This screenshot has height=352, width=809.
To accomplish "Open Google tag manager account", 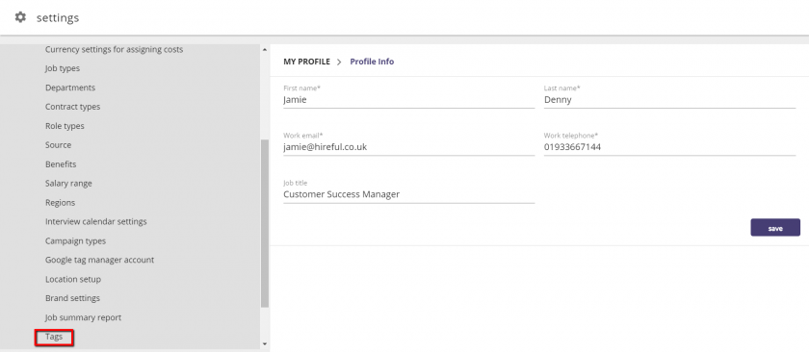I will coord(99,260).
